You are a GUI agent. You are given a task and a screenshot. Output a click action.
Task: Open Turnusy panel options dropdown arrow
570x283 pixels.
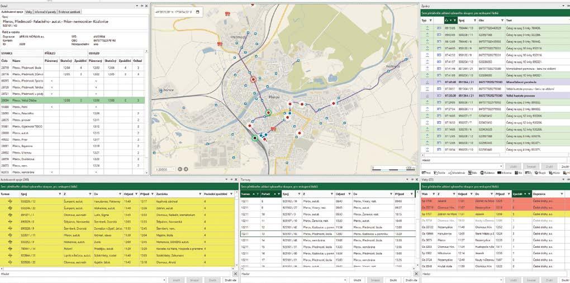(x=407, y=180)
